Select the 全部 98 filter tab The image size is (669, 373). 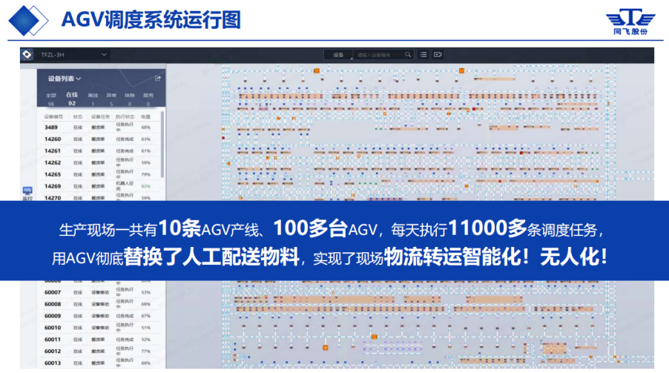pos(51,99)
